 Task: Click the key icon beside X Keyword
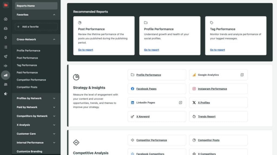pos(133,117)
